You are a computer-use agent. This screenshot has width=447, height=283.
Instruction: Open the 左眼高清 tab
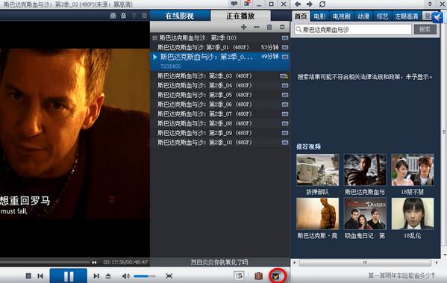407,16
